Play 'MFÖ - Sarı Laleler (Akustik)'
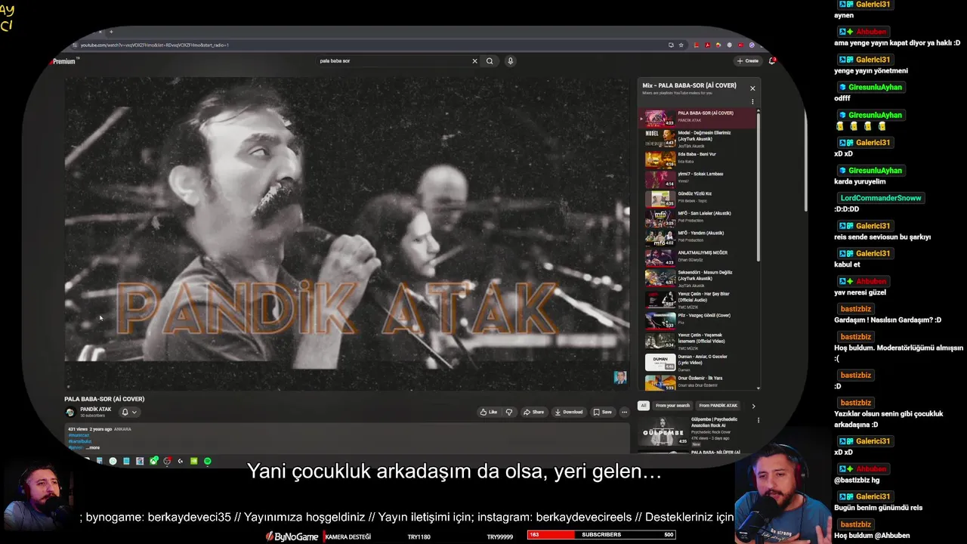 coord(698,218)
